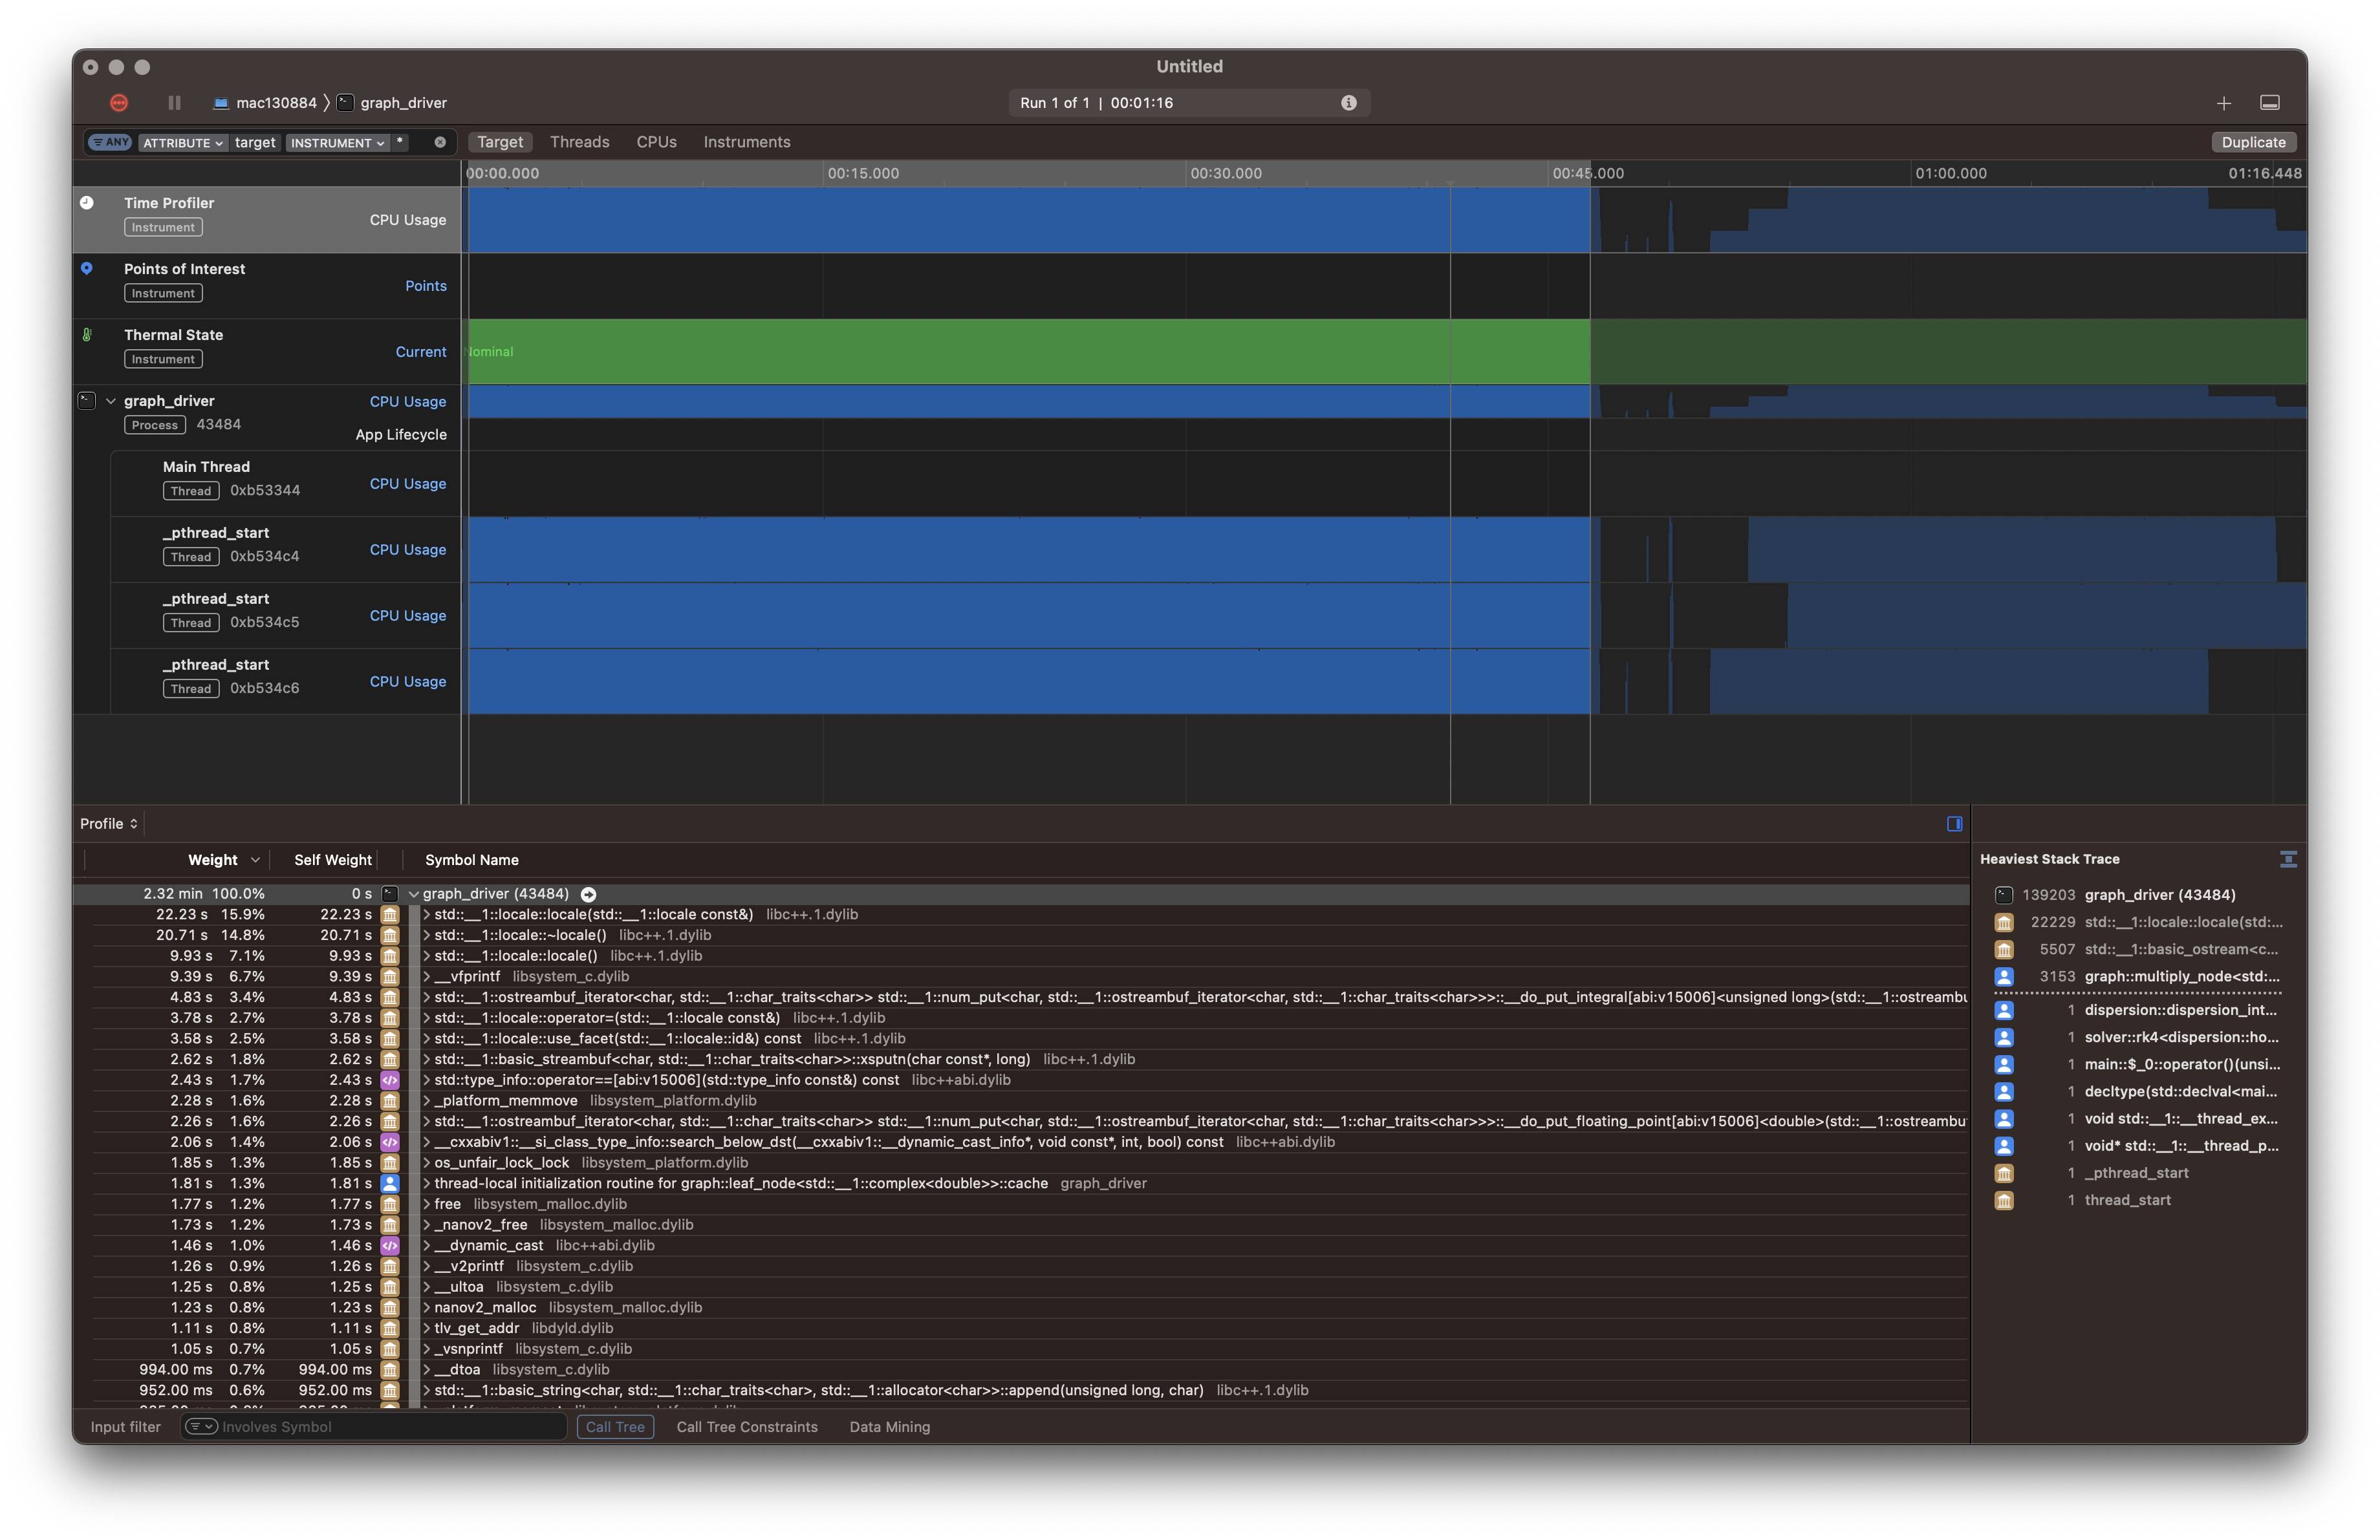Viewport: 2380px width, 1540px height.
Task: Open Call Tree Constraints options
Action: (x=746, y=1427)
